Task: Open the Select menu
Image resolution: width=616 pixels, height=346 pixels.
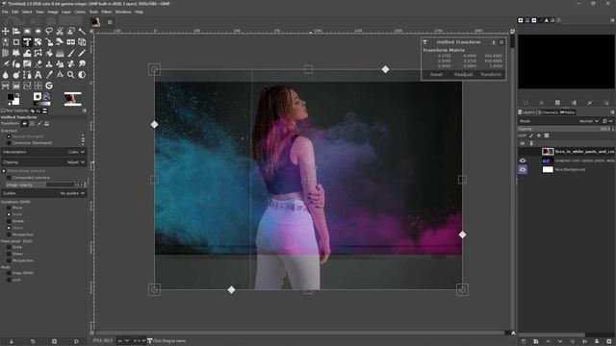Action: click(x=27, y=12)
